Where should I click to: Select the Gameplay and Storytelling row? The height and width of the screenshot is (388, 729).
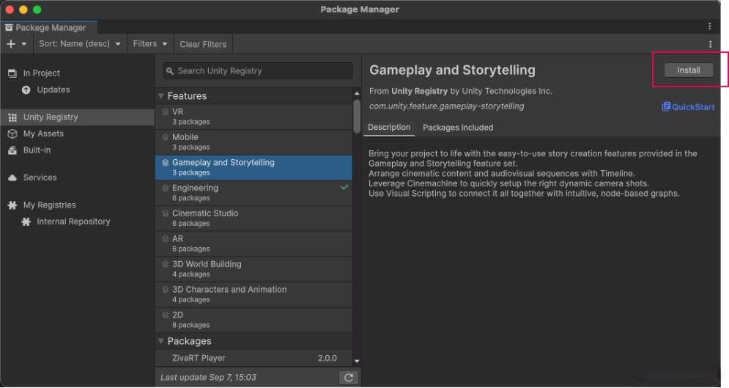pyautogui.click(x=254, y=167)
